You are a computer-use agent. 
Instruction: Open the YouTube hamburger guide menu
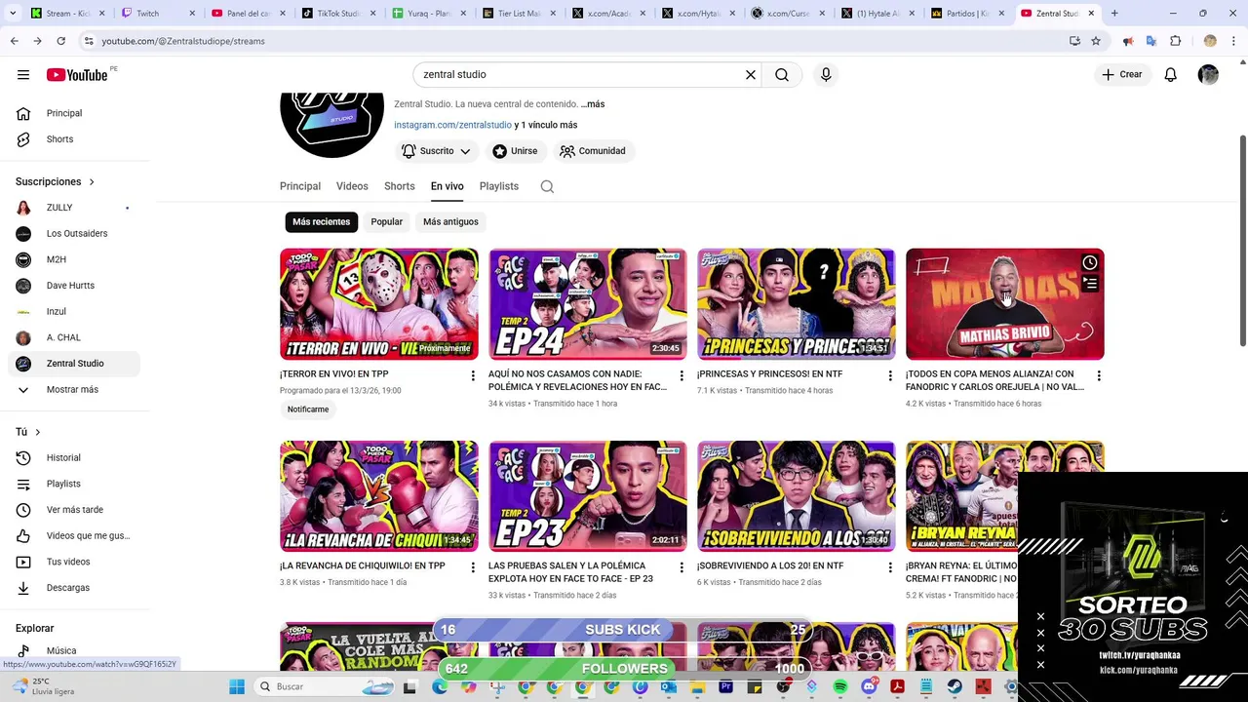pyautogui.click(x=23, y=75)
